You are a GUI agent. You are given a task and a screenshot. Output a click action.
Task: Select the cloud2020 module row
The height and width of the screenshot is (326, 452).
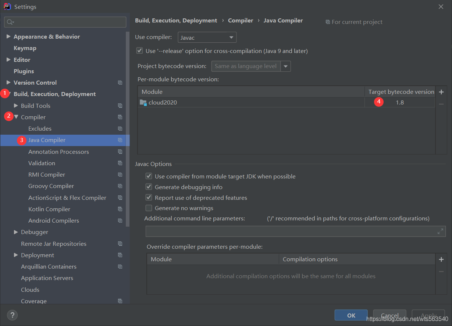(286, 103)
